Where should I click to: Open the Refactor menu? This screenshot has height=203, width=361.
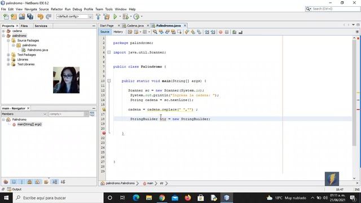56,9
